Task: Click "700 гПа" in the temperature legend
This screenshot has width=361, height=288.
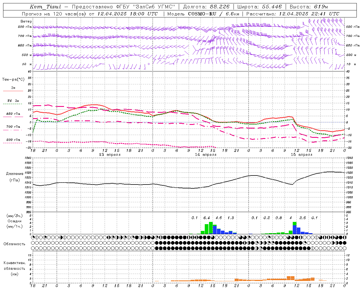Action: [x=13, y=127]
